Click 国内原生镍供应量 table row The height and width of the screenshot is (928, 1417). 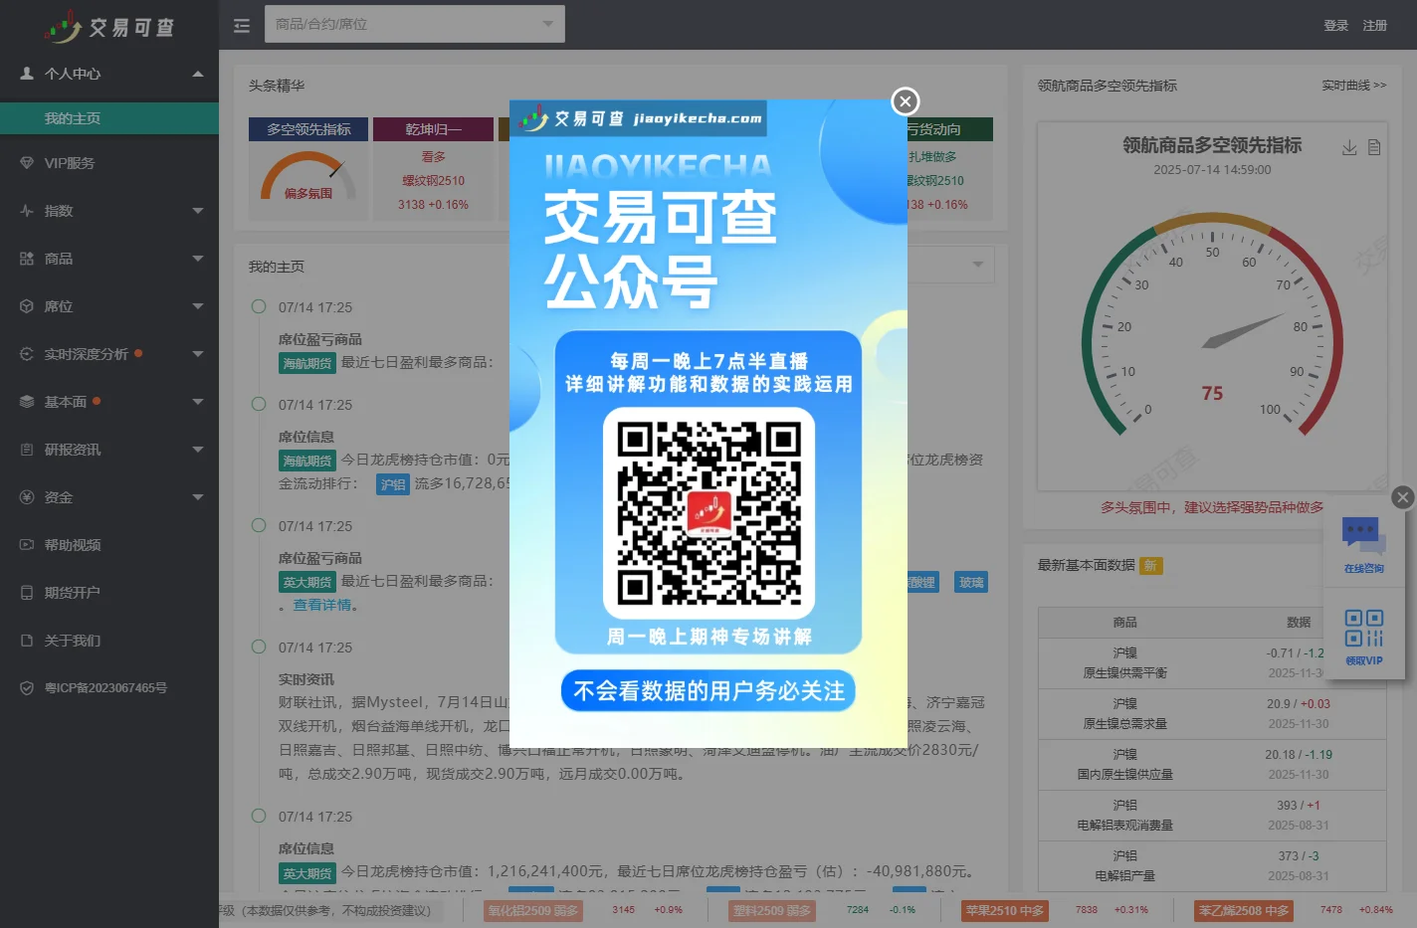(1212, 765)
